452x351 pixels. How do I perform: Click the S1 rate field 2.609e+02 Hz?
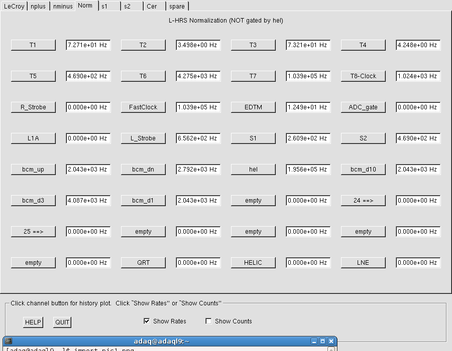(308, 138)
